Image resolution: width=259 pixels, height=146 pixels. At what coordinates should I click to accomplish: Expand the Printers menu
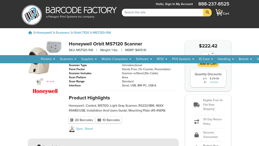pyautogui.click(x=48, y=59)
